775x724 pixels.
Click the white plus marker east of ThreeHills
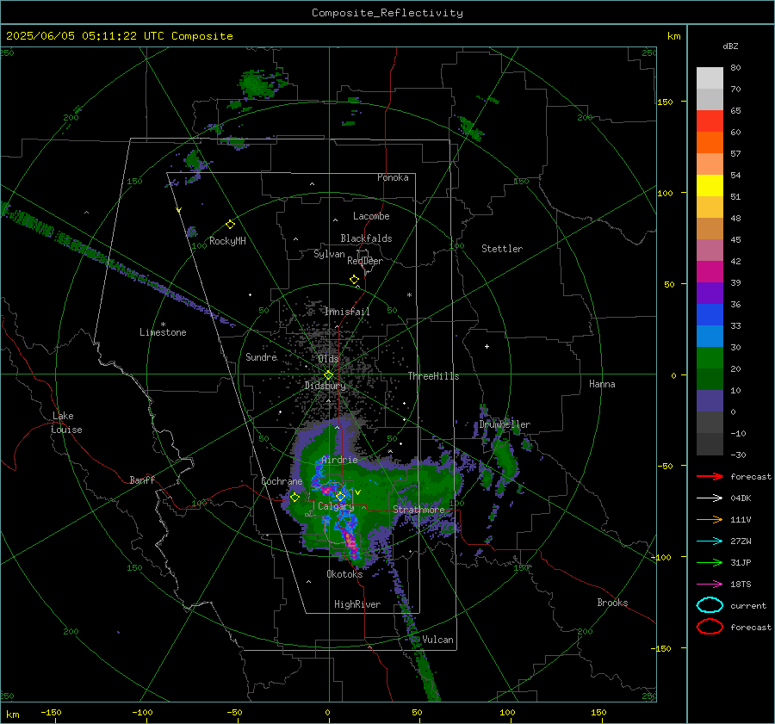[487, 346]
